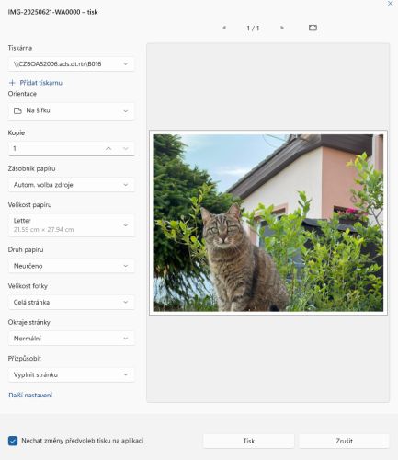398x460 pixels.
Task: Click the Tisk button
Action: click(x=249, y=441)
